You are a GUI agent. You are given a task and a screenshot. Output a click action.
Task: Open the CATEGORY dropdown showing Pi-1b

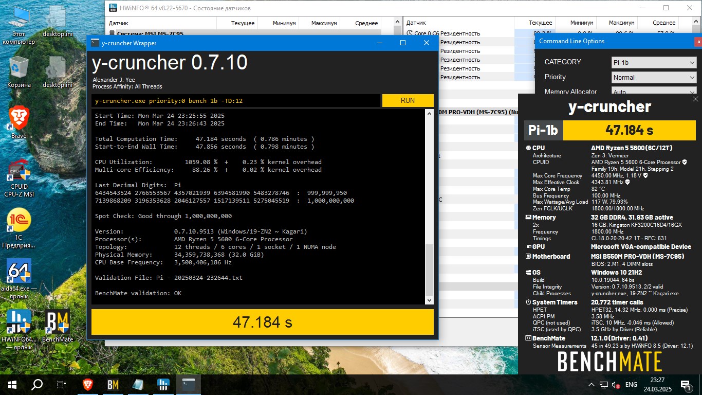pyautogui.click(x=654, y=62)
